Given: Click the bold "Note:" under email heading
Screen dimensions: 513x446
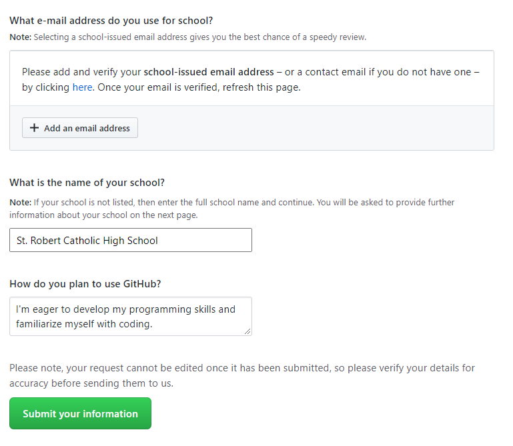Looking at the screenshot, I should (20, 37).
